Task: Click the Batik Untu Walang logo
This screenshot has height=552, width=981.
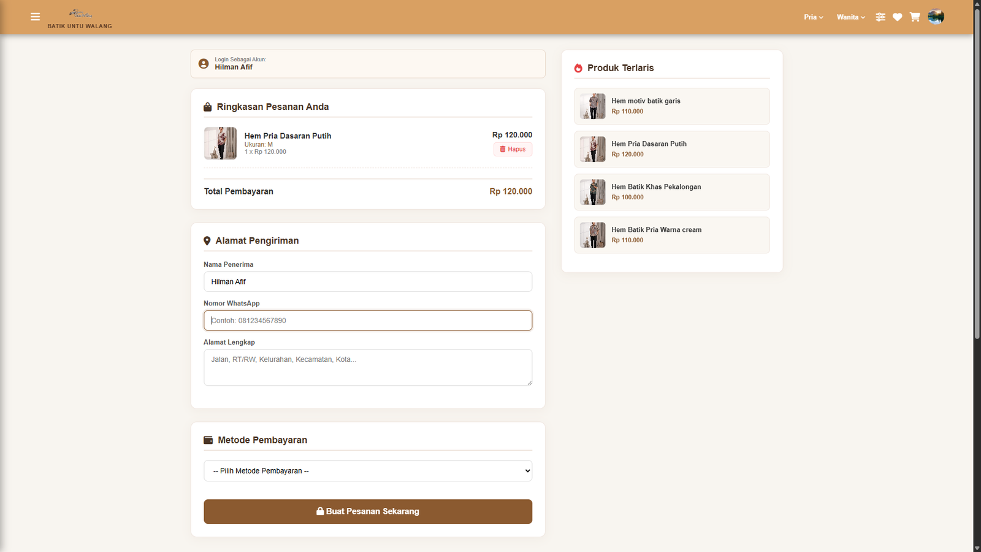Action: [x=80, y=18]
